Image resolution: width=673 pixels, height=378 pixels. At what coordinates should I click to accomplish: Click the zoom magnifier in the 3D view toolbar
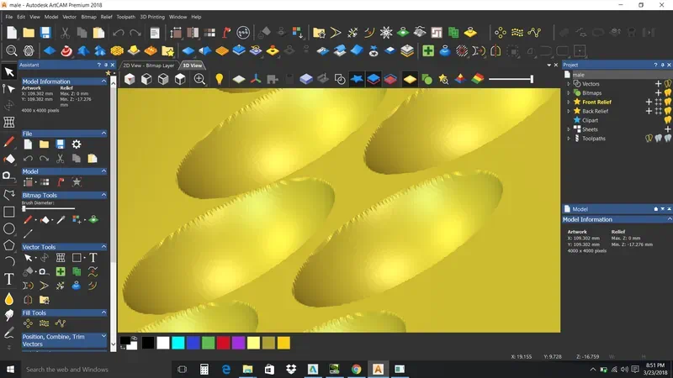pos(199,79)
